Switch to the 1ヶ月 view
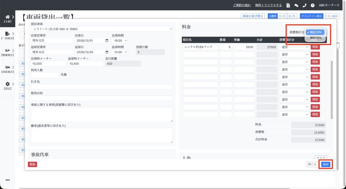The width and height of the screenshot is (346, 189). 282,16
